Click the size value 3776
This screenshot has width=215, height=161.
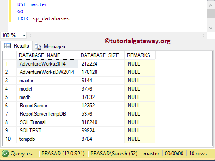click(x=87, y=89)
